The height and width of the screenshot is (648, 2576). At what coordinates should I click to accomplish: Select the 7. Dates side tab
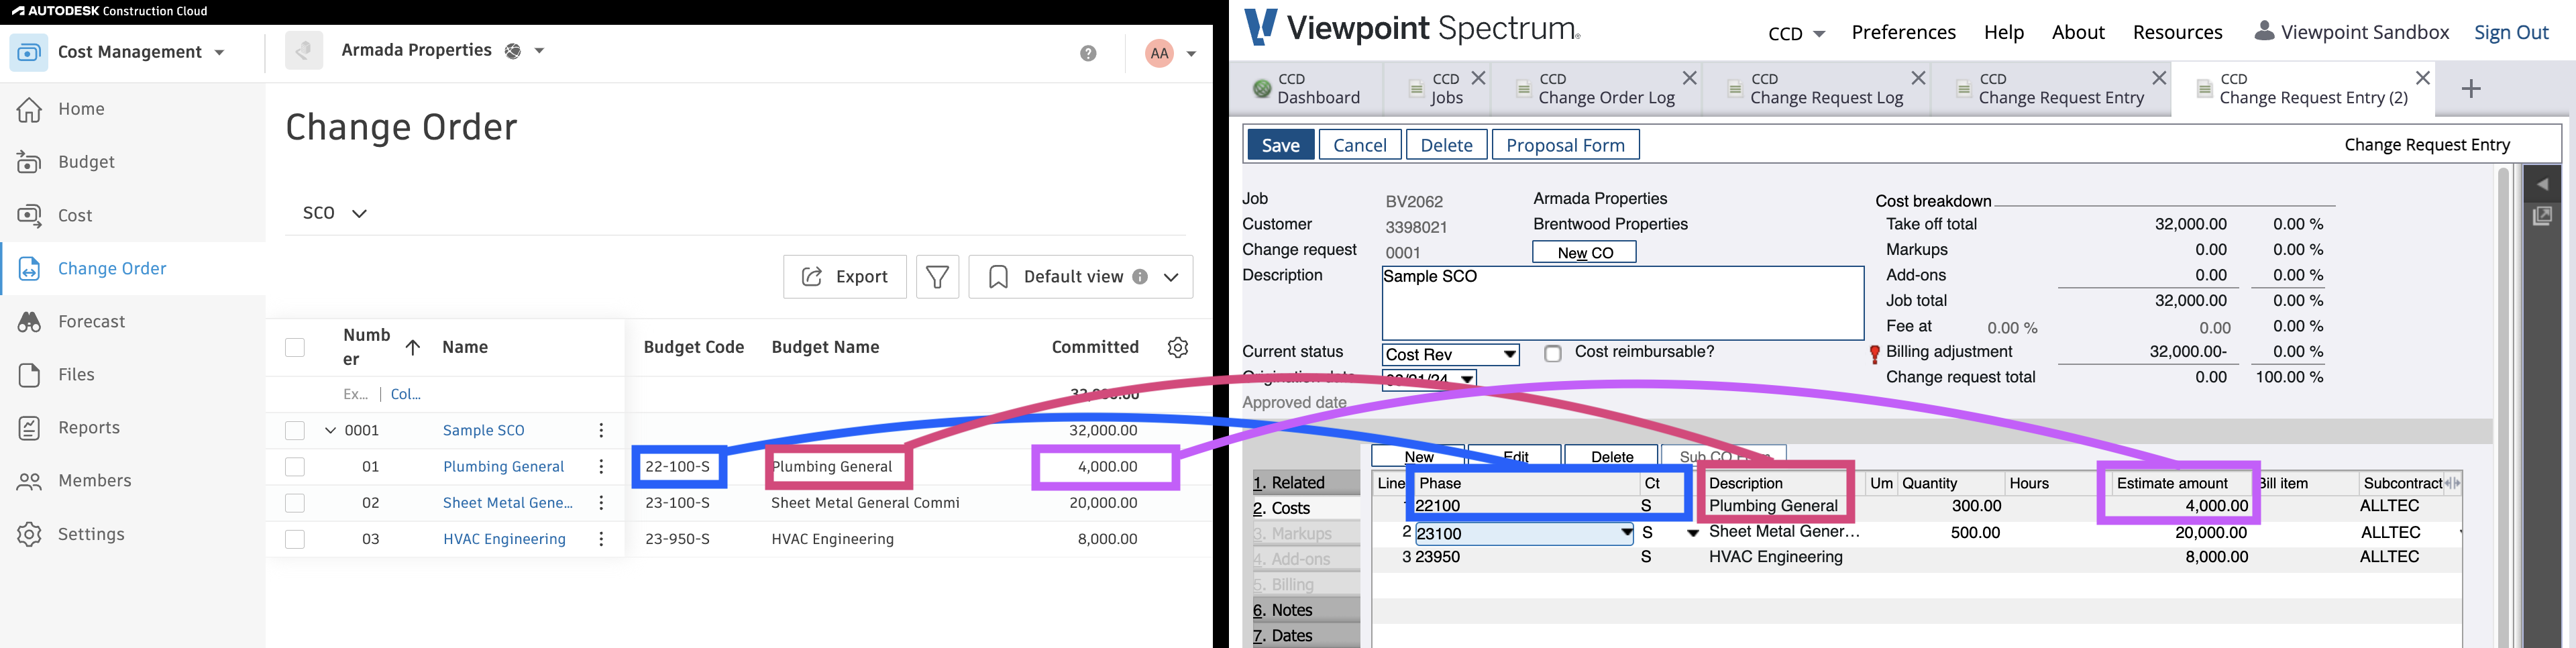click(1306, 636)
